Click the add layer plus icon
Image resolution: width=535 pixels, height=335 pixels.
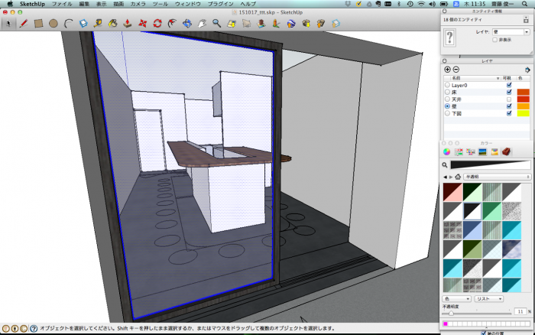pos(447,70)
